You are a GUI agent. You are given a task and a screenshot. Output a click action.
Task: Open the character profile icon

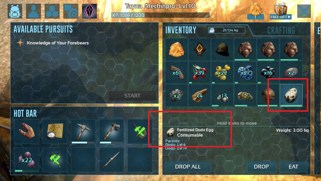(x=33, y=11)
